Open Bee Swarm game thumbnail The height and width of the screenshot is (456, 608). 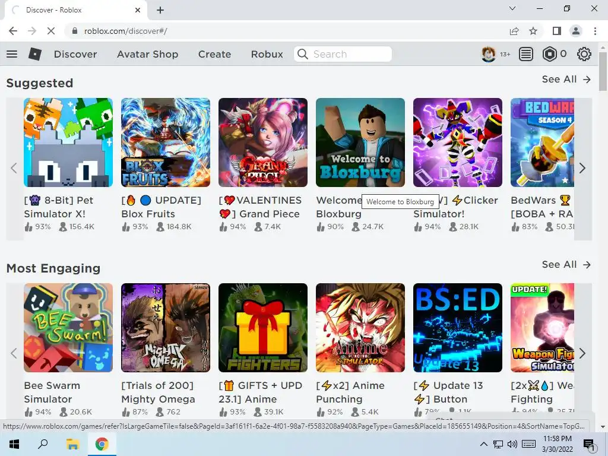pyautogui.click(x=68, y=328)
